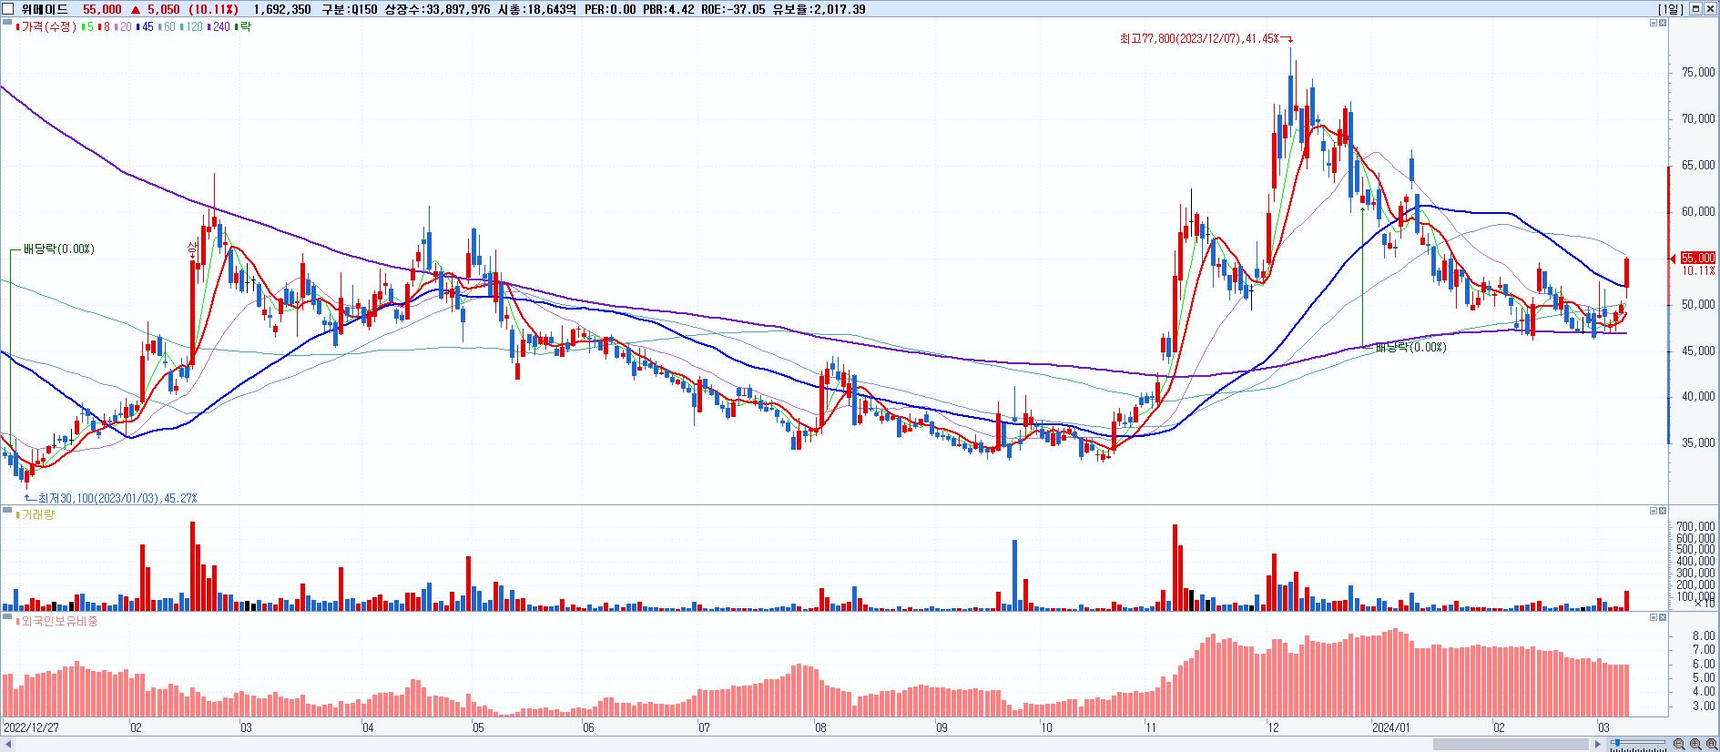
Task: Minimize the price chart panel
Action: point(1654,23)
